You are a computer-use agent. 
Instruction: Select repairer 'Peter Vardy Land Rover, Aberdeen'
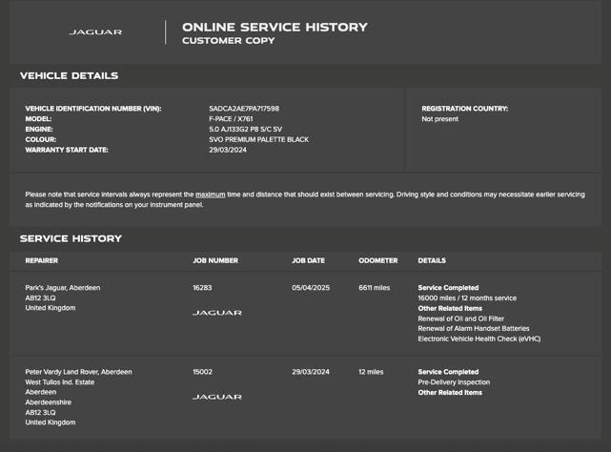78,372
